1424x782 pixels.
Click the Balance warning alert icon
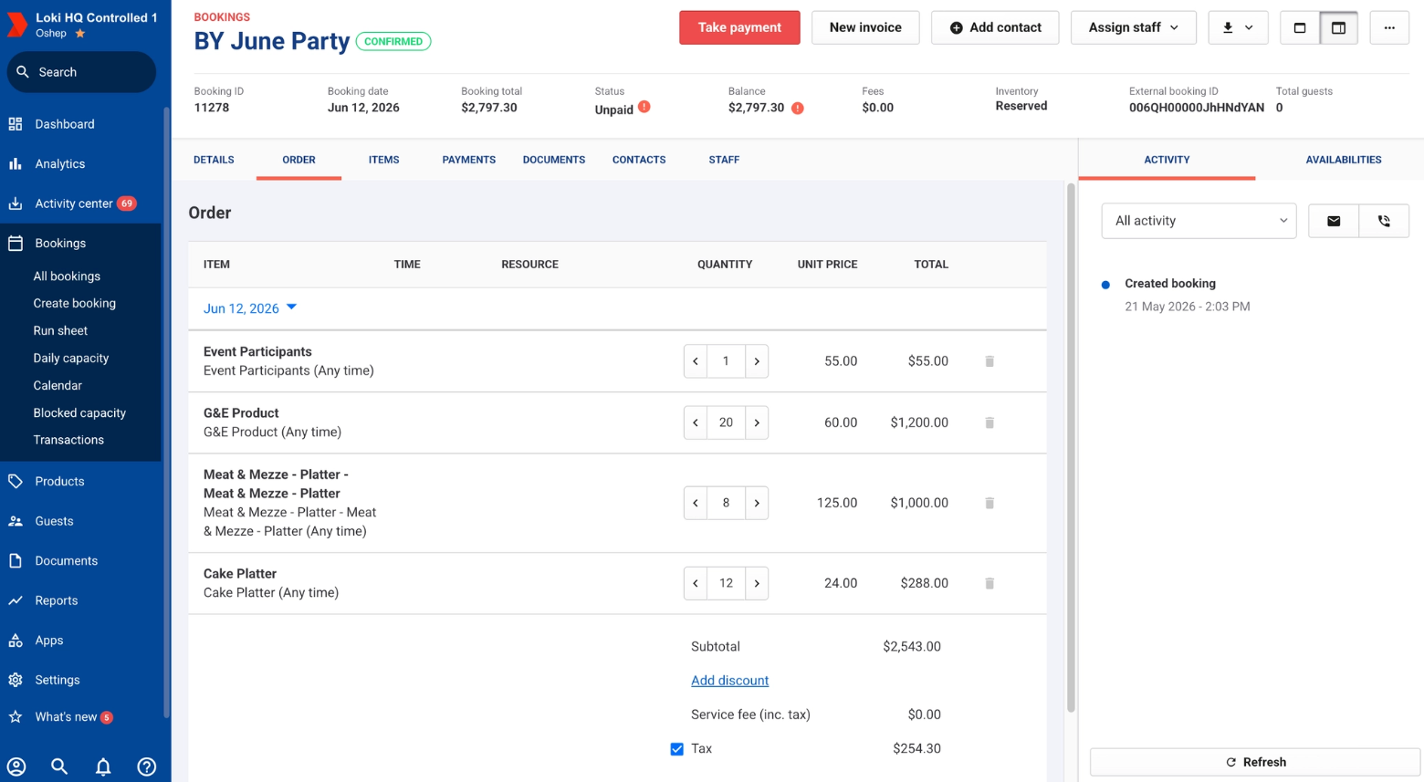(798, 108)
